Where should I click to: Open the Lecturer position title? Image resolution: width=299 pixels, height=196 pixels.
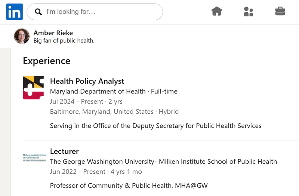pos(64,151)
